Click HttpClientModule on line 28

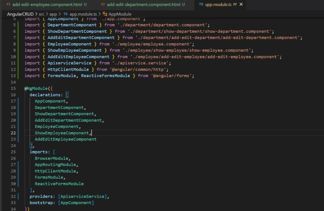point(55,171)
